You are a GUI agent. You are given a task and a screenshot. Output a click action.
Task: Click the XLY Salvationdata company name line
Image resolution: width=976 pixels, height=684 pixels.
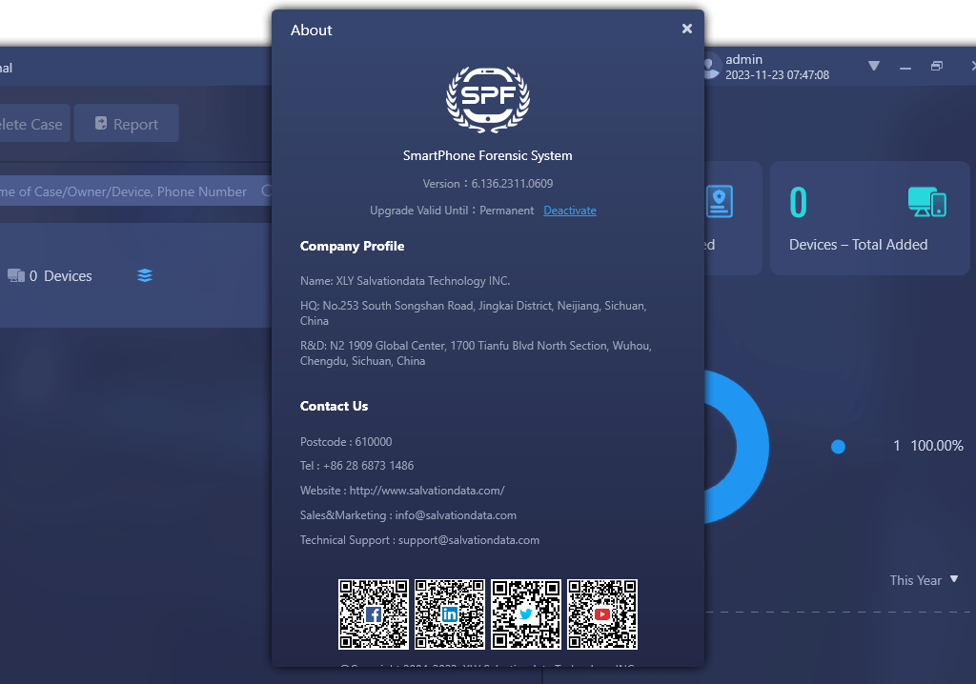click(404, 281)
